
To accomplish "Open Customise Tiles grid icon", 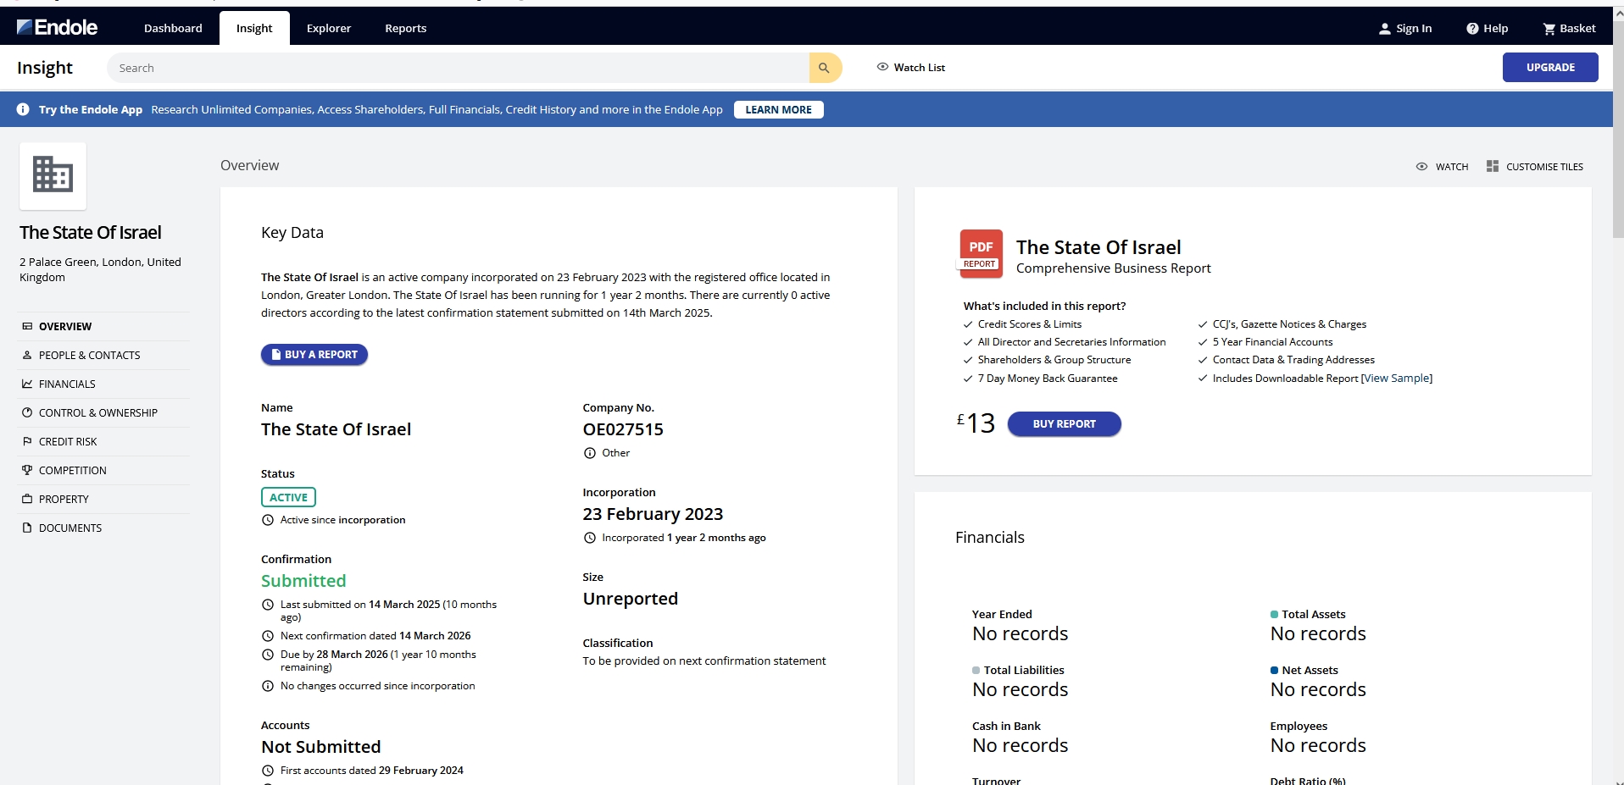I will pos(1493,167).
